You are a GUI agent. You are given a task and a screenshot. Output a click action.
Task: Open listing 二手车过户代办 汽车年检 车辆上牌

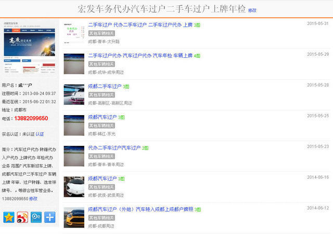[140, 55]
